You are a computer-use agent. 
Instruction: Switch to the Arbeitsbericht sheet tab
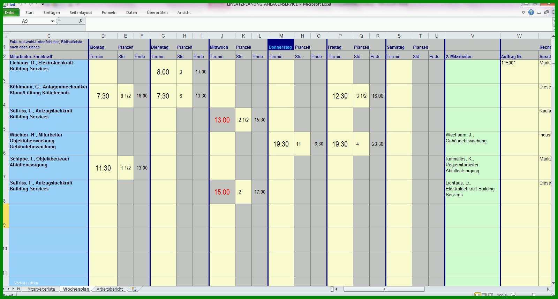[x=110, y=289]
